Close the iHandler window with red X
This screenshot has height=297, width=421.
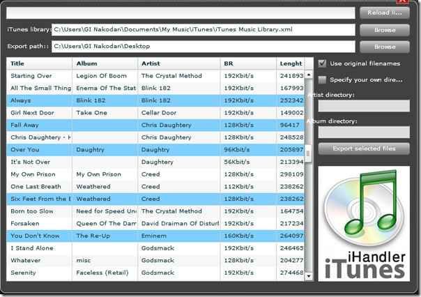pyautogui.click(x=401, y=3)
